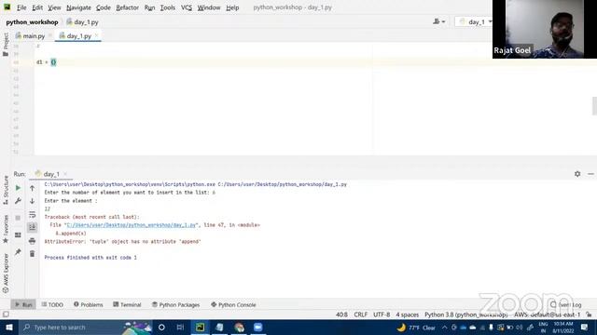Open the File menu
This screenshot has width=597, height=335.
click(21, 7)
